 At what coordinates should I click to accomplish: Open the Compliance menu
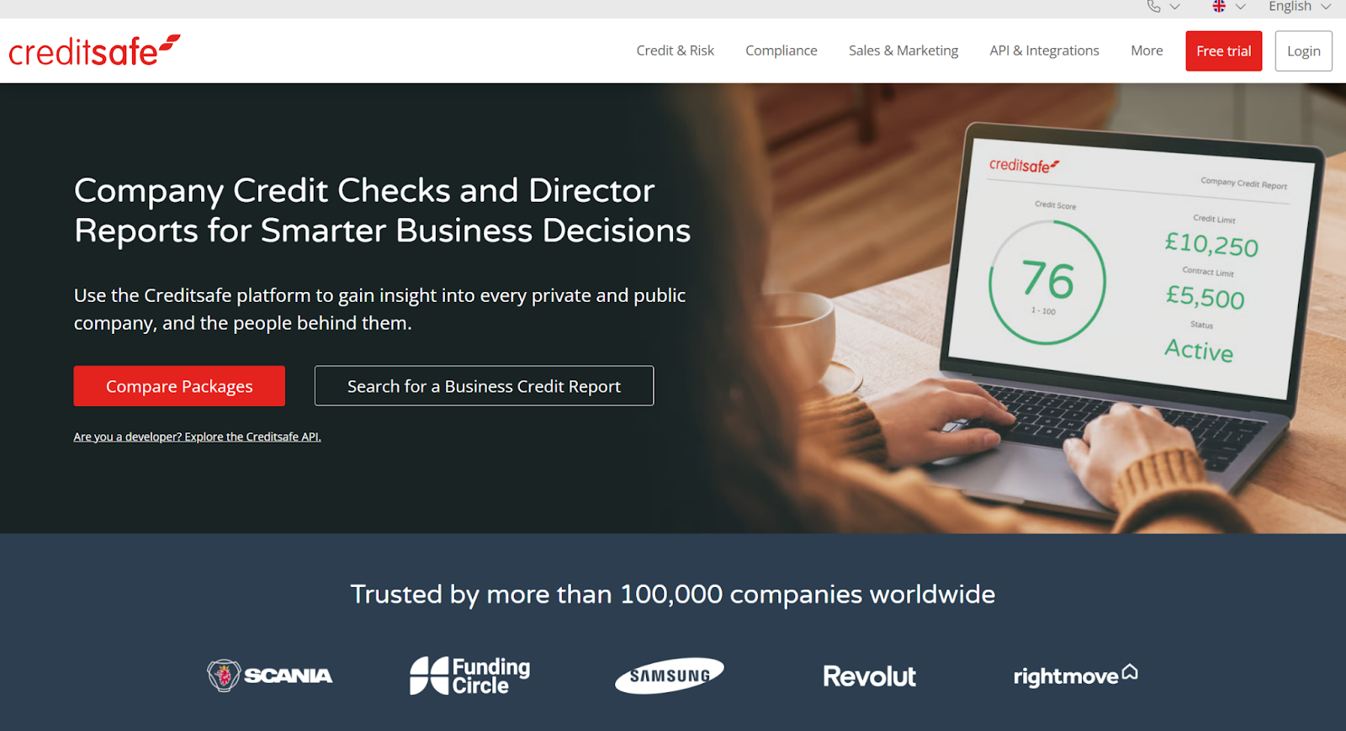782,50
